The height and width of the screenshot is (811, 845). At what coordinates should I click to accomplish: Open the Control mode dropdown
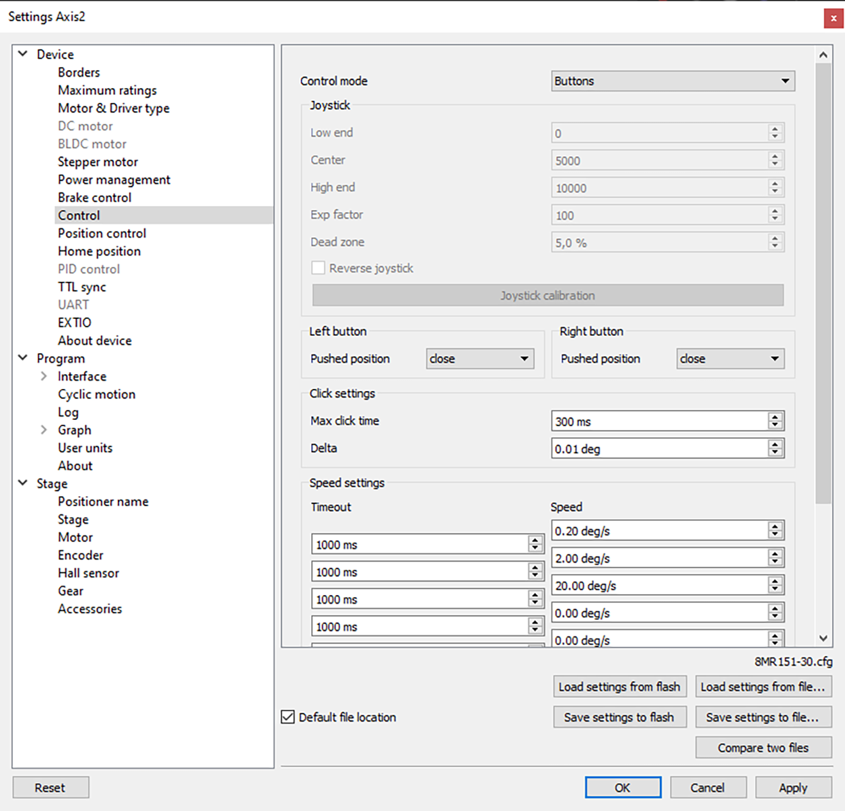[x=673, y=81]
